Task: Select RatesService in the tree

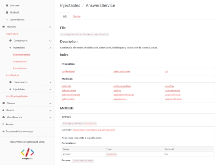Action: pyautogui.click(x=20, y=68)
